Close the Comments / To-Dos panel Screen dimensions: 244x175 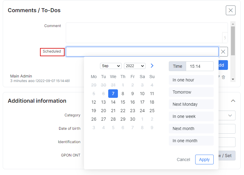[x=230, y=10]
